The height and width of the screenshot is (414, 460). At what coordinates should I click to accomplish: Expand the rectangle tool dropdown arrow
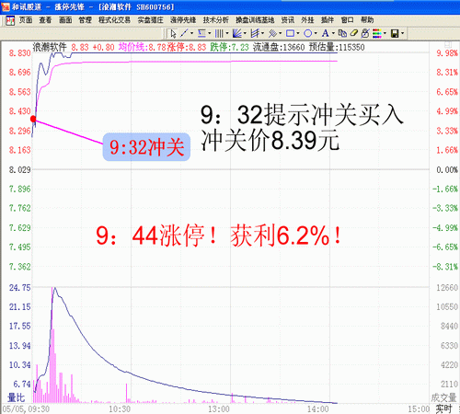pyautogui.click(x=298, y=33)
